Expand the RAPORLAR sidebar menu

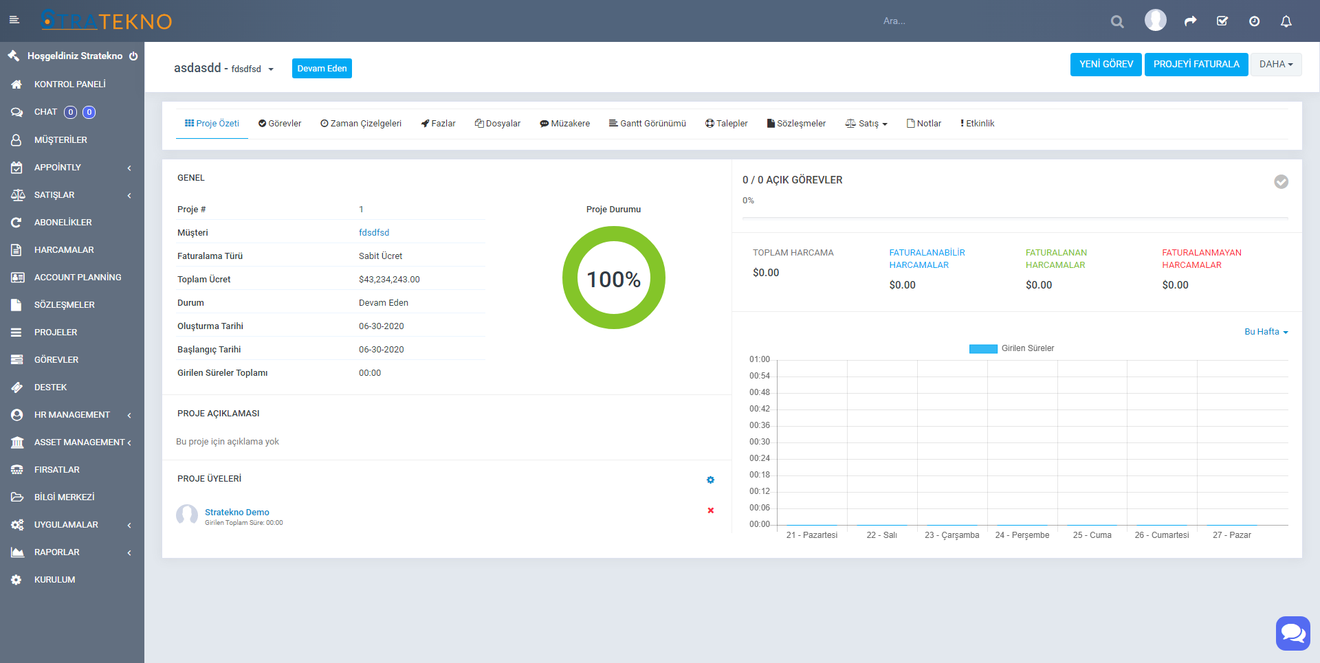[72, 552]
